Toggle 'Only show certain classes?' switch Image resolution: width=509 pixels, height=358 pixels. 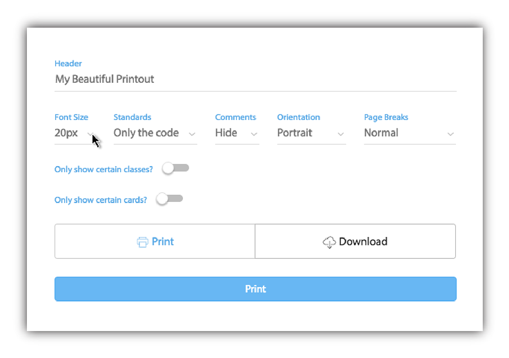click(x=175, y=168)
